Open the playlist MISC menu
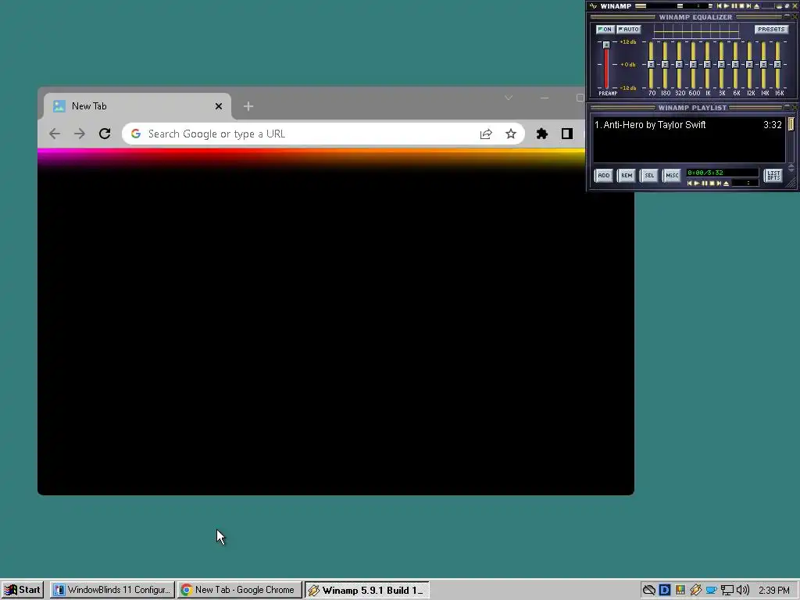 [672, 176]
